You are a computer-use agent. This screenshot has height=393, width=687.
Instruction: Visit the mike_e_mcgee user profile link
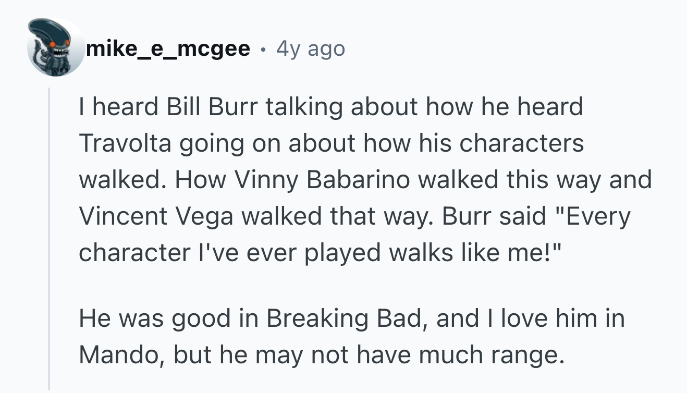pos(168,49)
